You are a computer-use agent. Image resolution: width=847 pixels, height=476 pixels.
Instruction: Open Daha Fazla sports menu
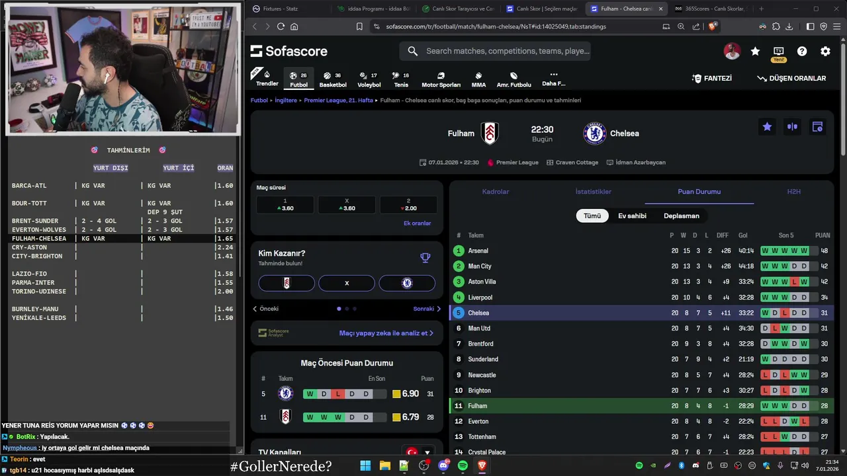pos(553,79)
